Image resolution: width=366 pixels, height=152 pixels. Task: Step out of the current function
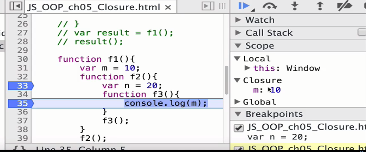320,6
